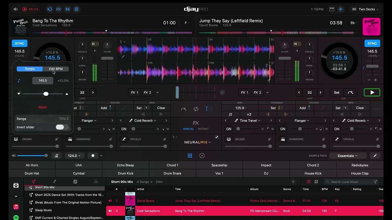Click the left deck DRUMS icon

click(x=16, y=139)
